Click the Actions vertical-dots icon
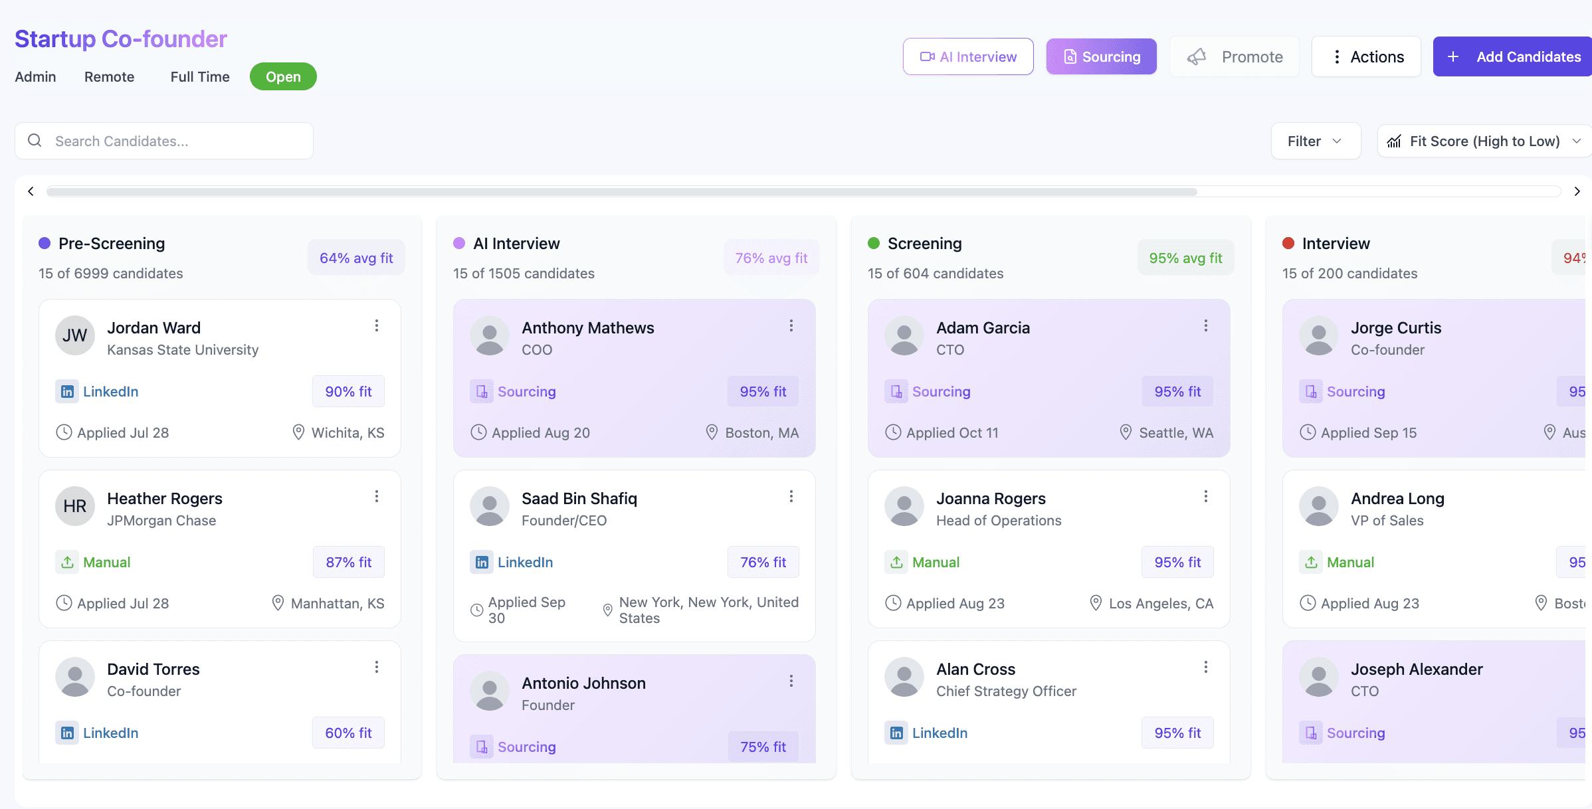Image resolution: width=1592 pixels, height=809 pixels. (1337, 56)
